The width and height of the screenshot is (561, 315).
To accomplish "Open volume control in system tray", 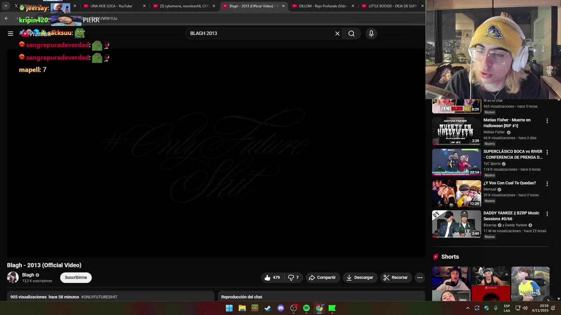I will pyautogui.click(x=525, y=308).
